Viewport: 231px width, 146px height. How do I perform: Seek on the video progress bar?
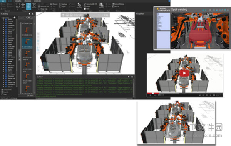[185, 93]
